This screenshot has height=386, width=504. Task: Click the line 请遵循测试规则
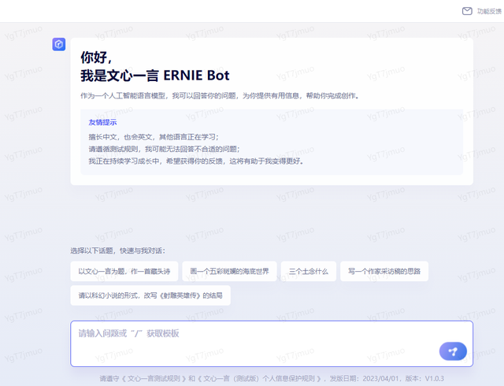pos(164,149)
